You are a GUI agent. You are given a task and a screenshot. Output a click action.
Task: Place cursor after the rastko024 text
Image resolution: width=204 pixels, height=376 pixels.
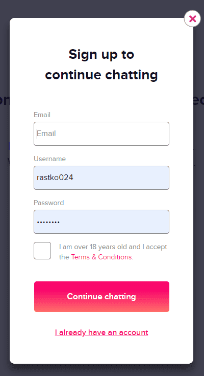click(74, 178)
